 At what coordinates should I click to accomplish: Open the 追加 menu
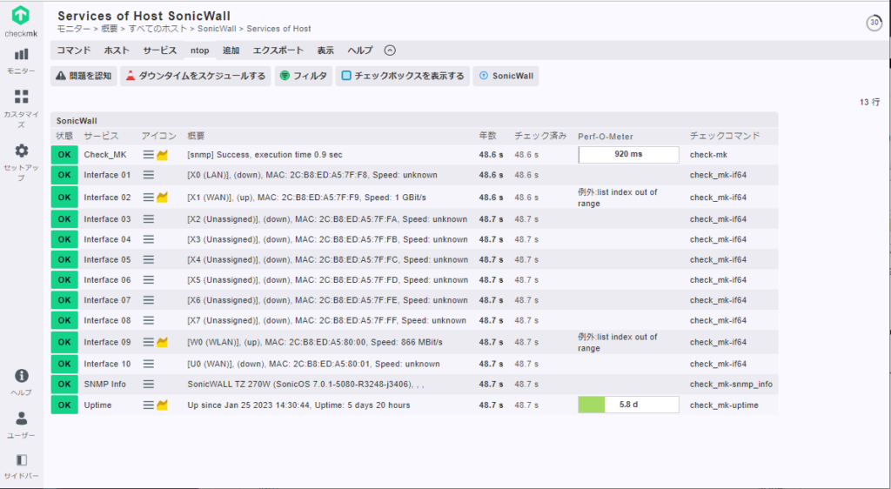click(x=231, y=50)
